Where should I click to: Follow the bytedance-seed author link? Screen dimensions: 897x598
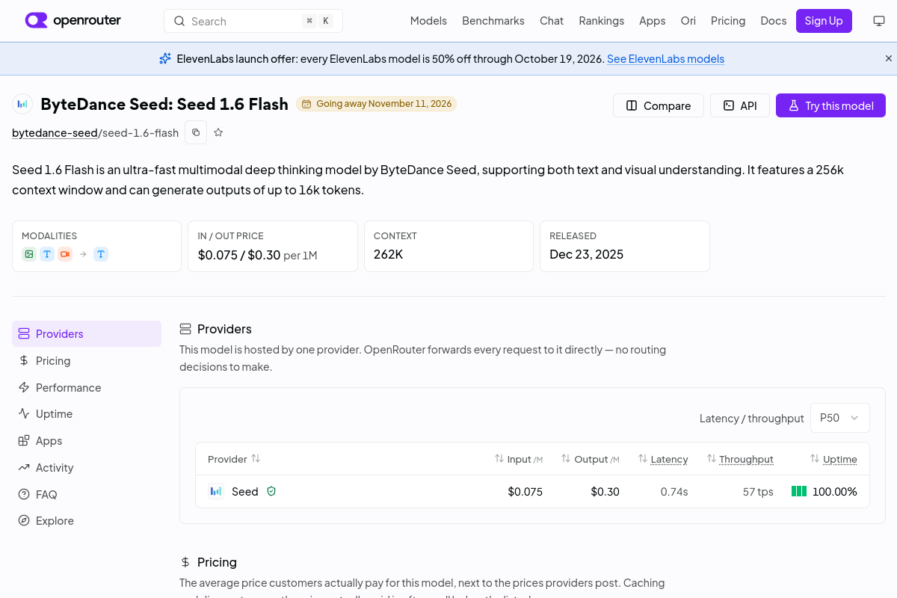coord(55,133)
